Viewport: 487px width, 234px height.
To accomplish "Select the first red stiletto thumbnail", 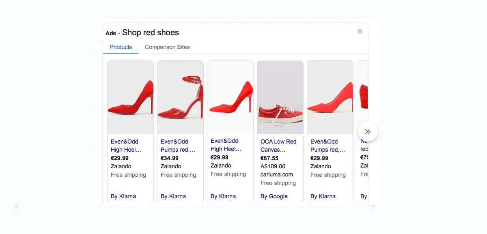I will [130, 97].
